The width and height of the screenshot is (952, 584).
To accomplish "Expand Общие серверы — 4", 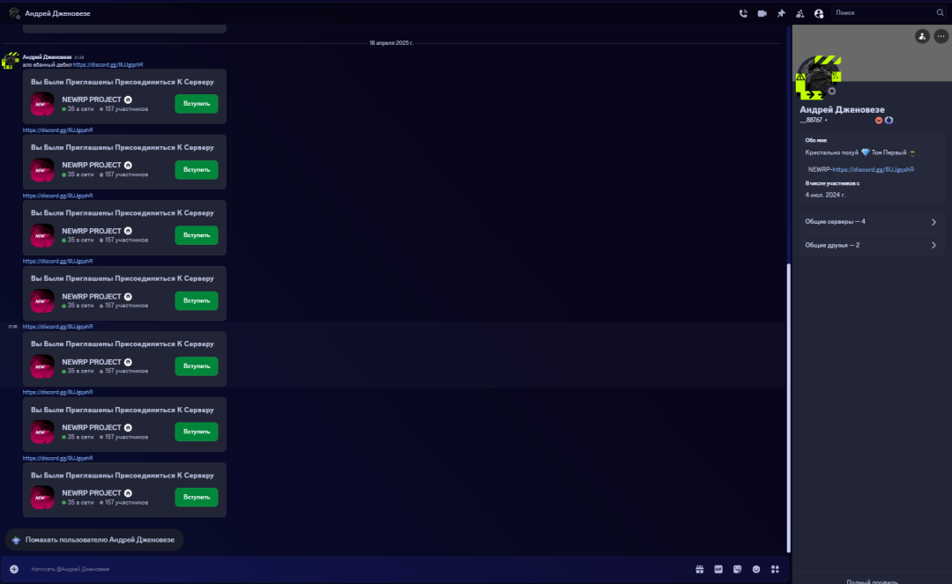I will tap(871, 222).
